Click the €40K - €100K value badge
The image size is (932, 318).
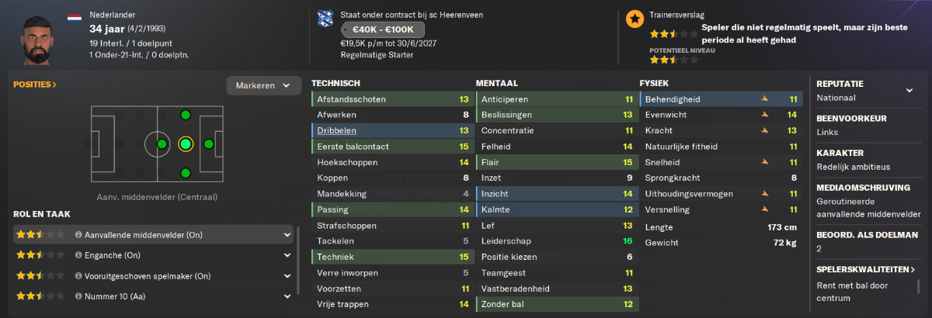[381, 29]
